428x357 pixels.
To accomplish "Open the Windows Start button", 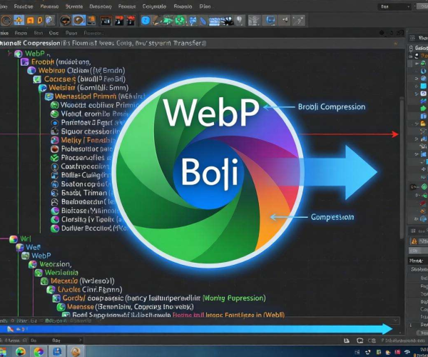I will (x=3, y=352).
